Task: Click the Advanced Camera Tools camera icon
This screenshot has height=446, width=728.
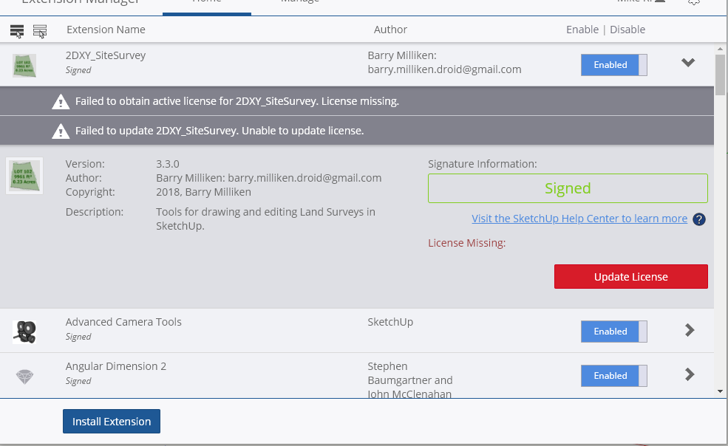Action: point(24,332)
